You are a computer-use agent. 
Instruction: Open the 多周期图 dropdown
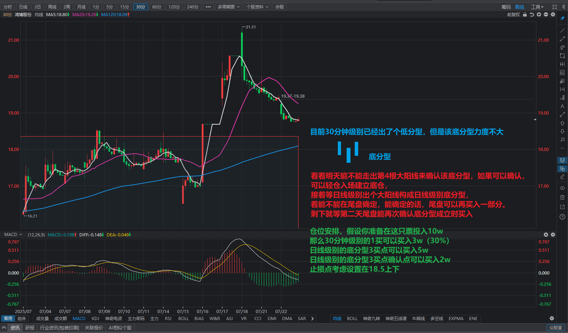pos(228,7)
